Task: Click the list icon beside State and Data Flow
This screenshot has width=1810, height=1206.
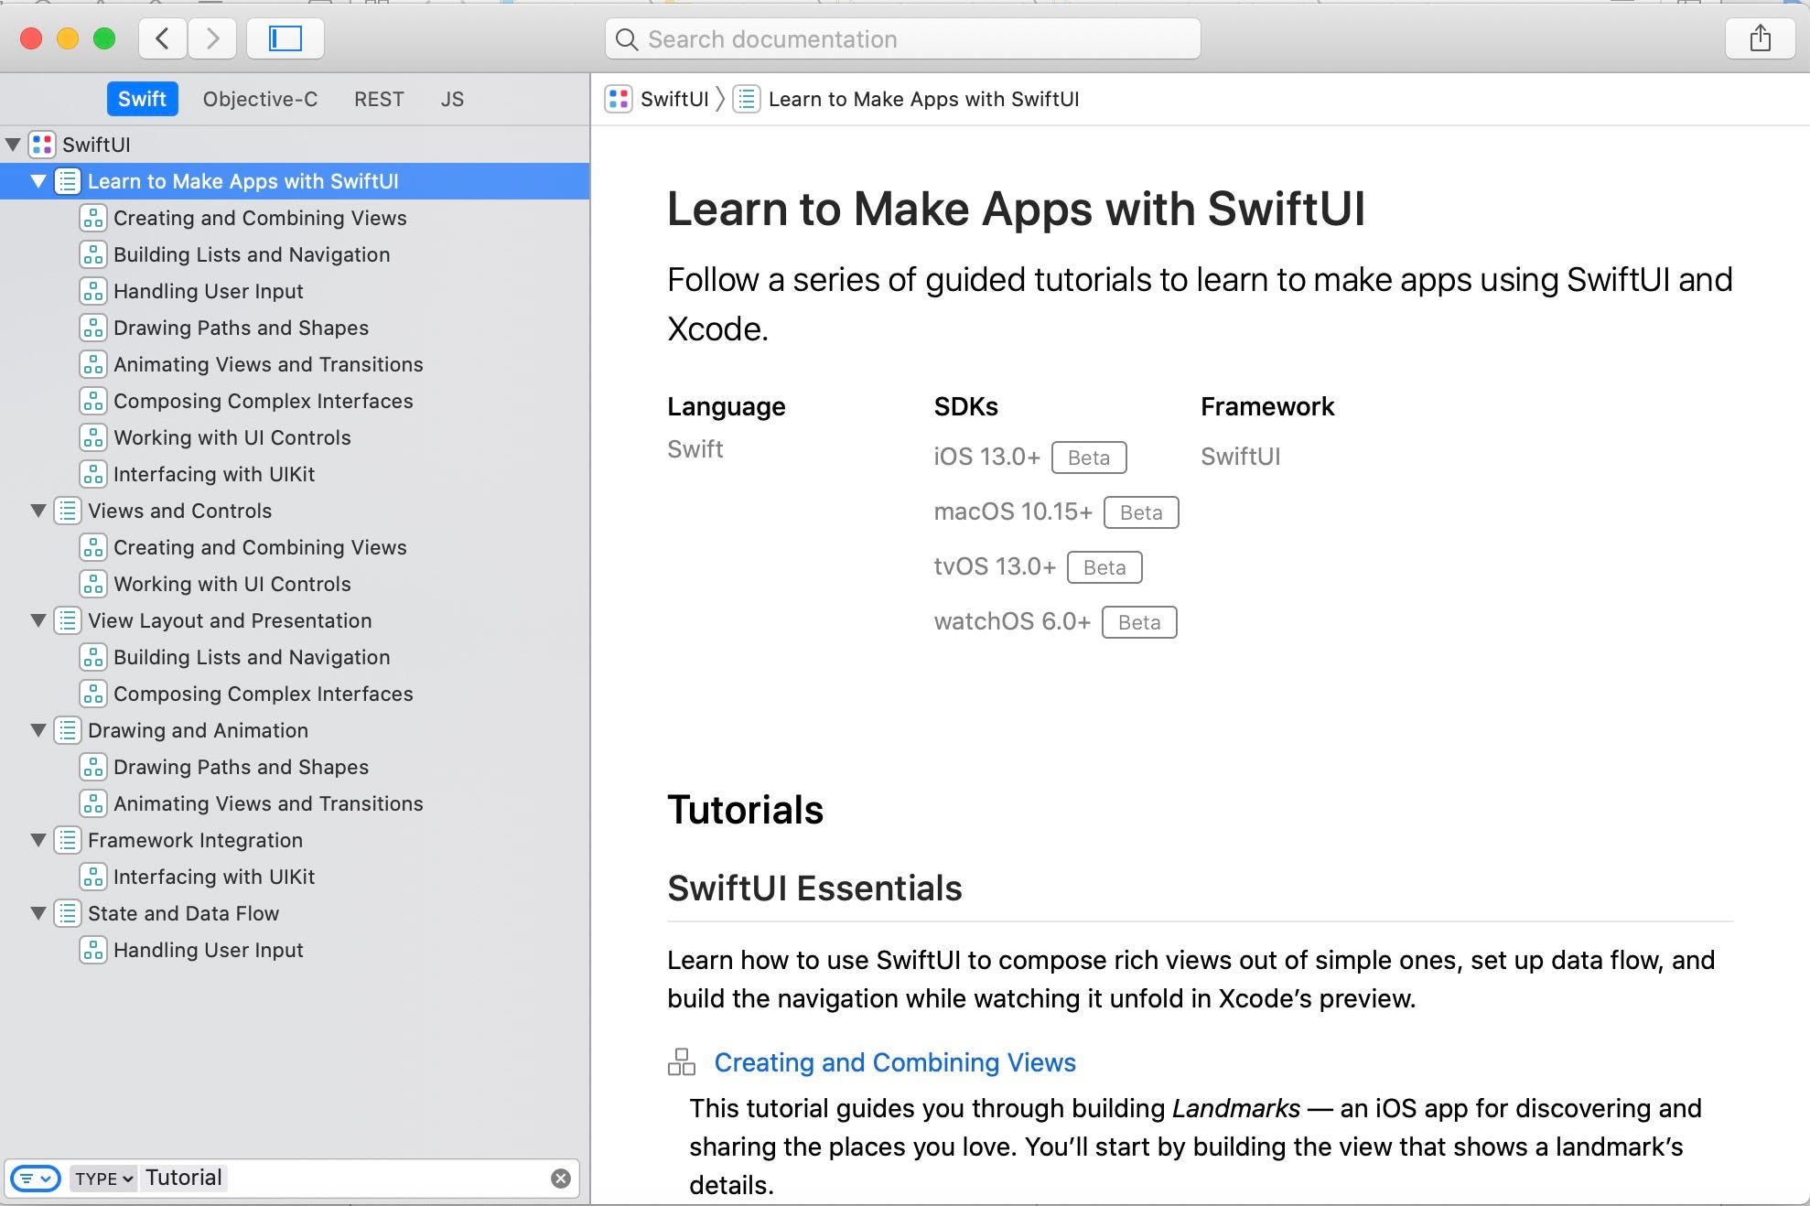Action: (x=68, y=913)
